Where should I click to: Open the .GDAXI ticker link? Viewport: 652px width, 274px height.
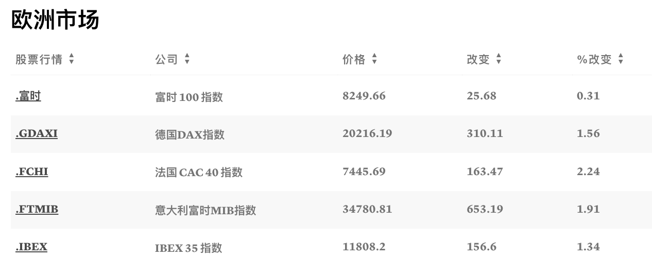point(37,134)
